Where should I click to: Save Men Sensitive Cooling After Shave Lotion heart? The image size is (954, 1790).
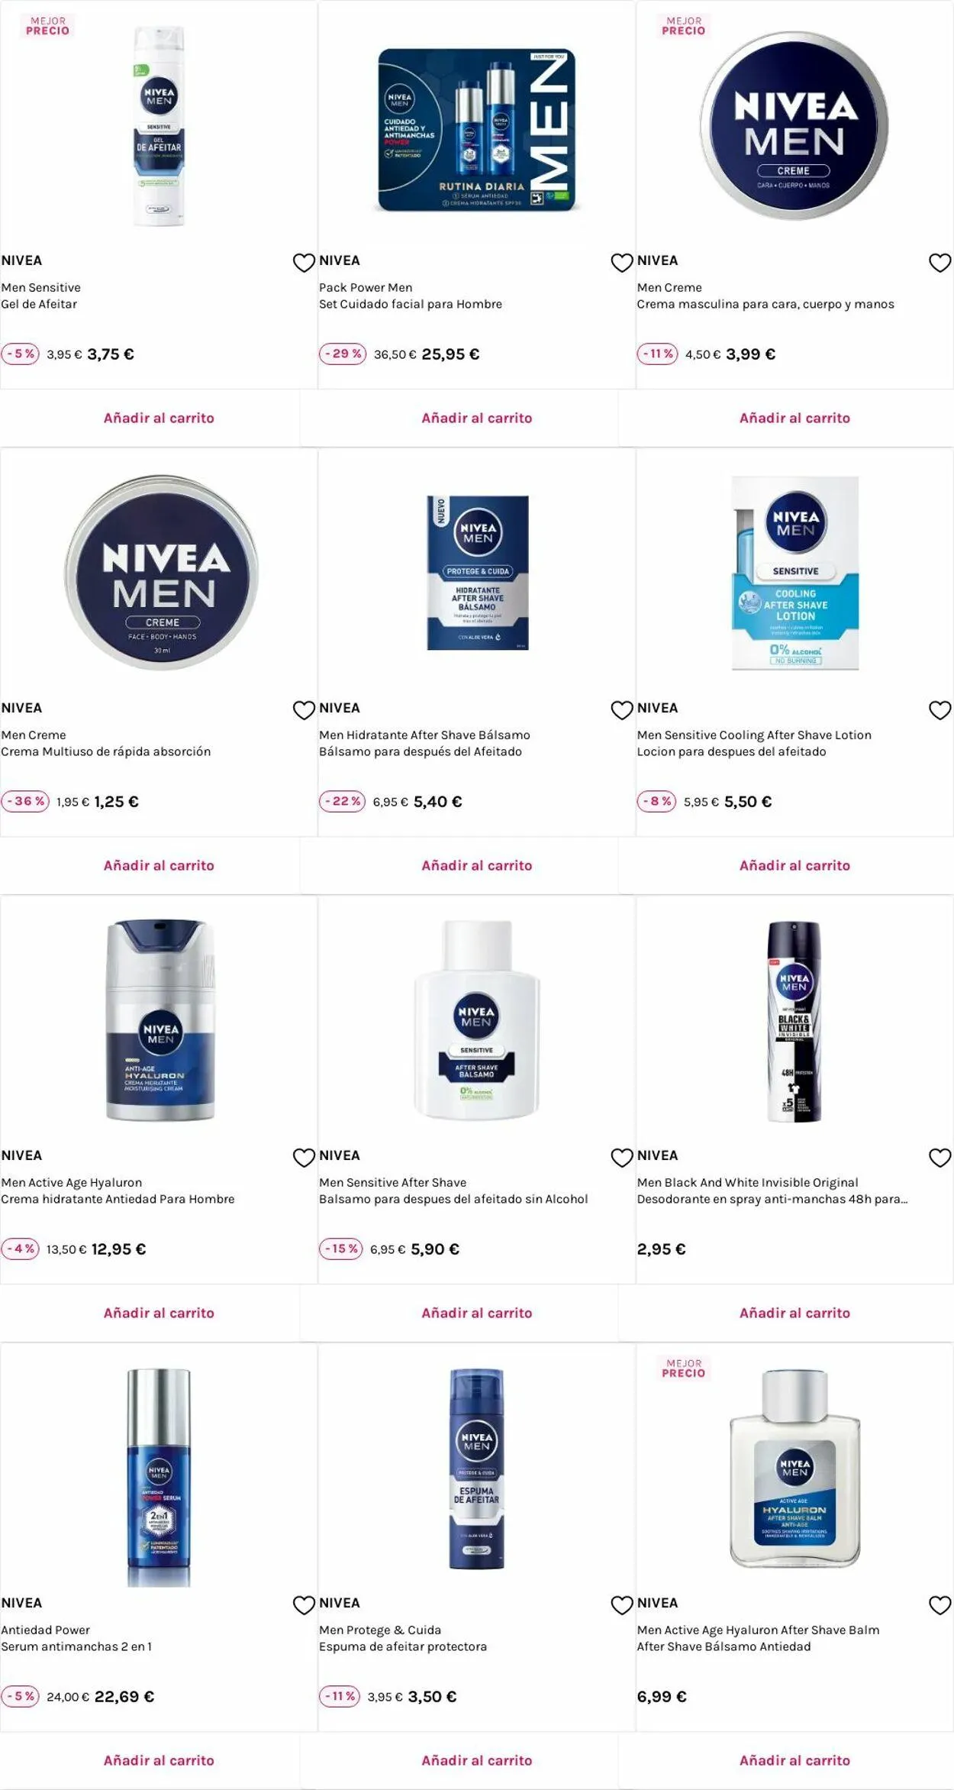click(939, 710)
